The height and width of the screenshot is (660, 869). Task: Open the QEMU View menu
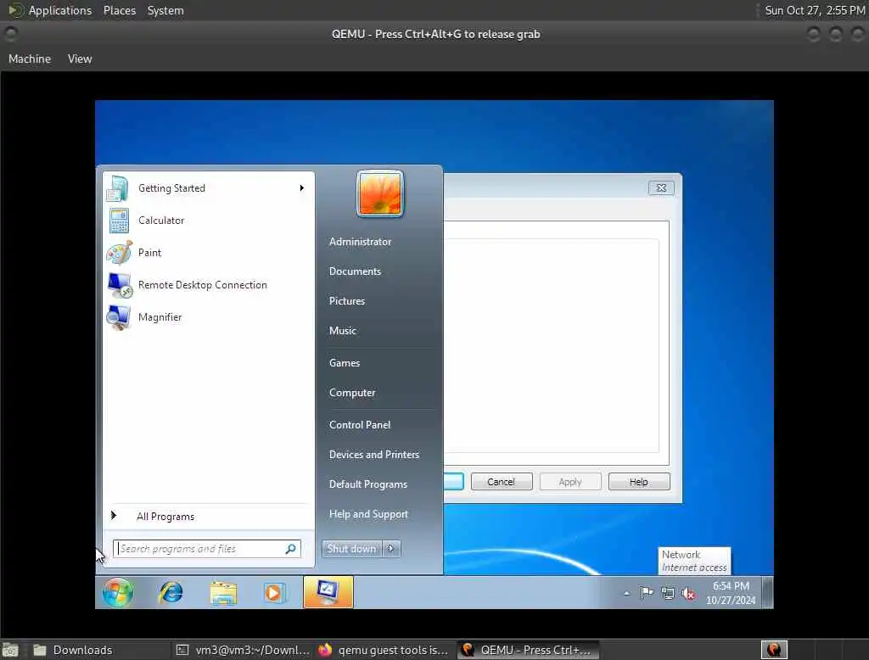[x=80, y=59]
